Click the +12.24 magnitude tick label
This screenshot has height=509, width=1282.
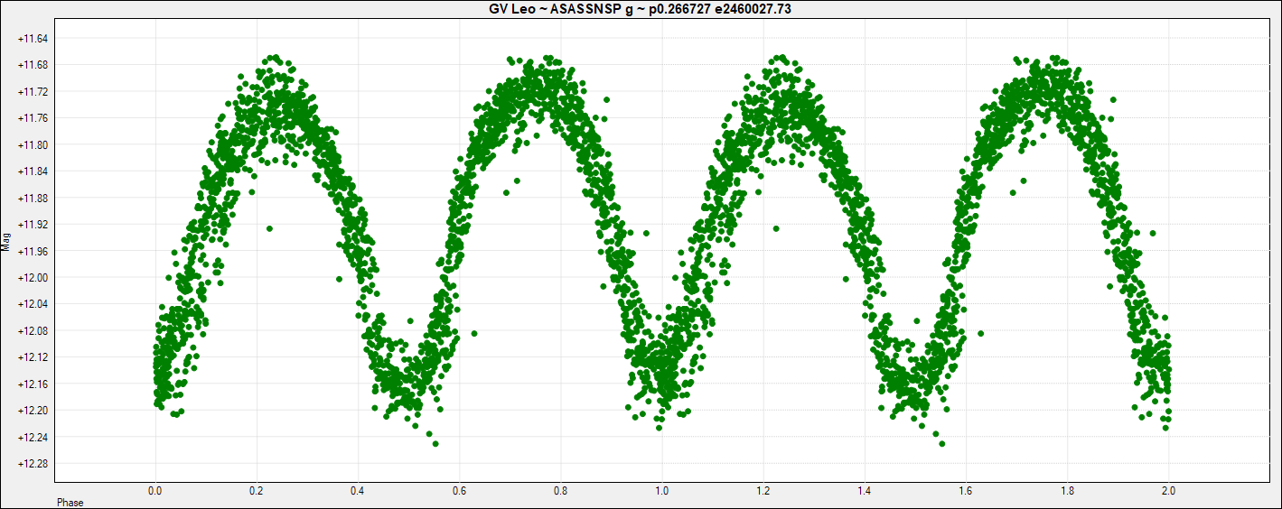(x=33, y=437)
